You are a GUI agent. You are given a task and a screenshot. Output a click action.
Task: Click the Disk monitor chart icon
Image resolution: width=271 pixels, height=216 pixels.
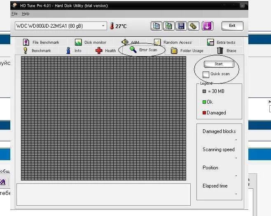coord(78,42)
